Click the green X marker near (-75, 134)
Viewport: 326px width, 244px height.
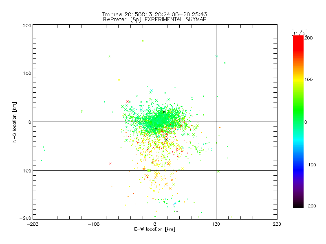point(109,56)
